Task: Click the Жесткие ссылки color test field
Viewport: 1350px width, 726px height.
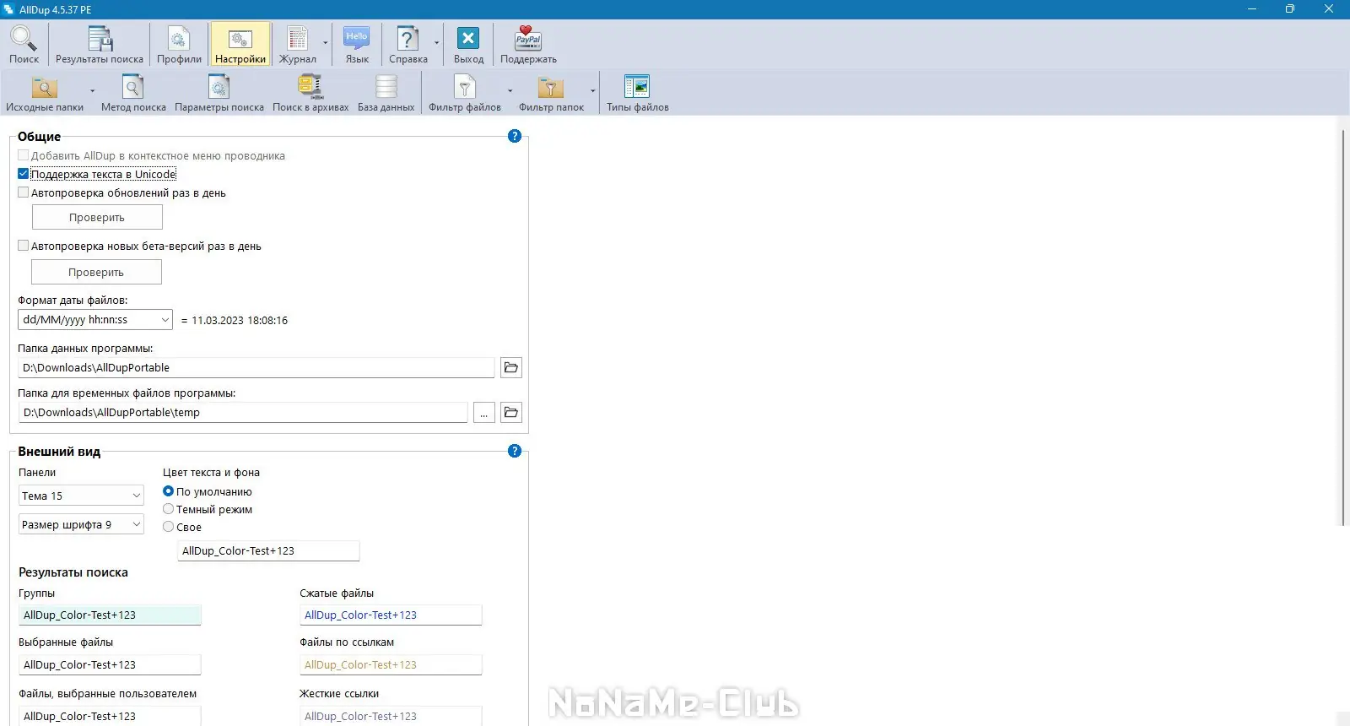Action: pos(391,716)
